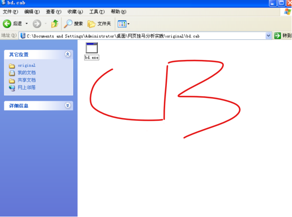Click the cab icon in title bar
Image resolution: width=292 pixels, height=217 pixels.
pos(3,3)
